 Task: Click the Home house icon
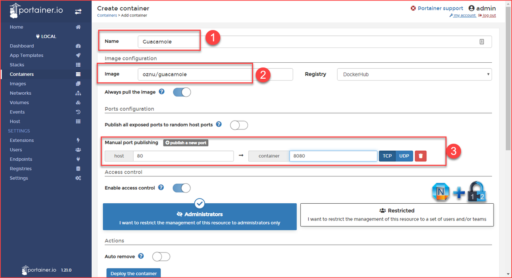tap(78, 27)
